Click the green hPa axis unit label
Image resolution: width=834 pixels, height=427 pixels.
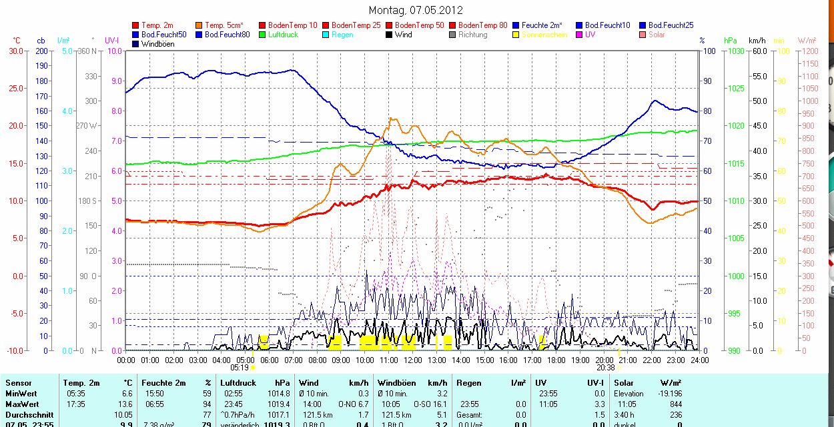[x=731, y=41]
